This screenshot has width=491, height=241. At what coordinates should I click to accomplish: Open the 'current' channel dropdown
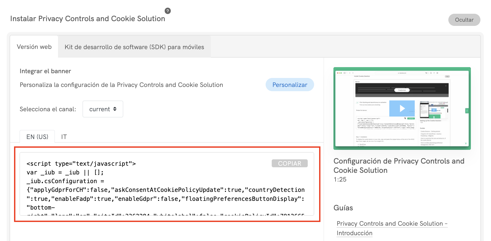(x=103, y=109)
